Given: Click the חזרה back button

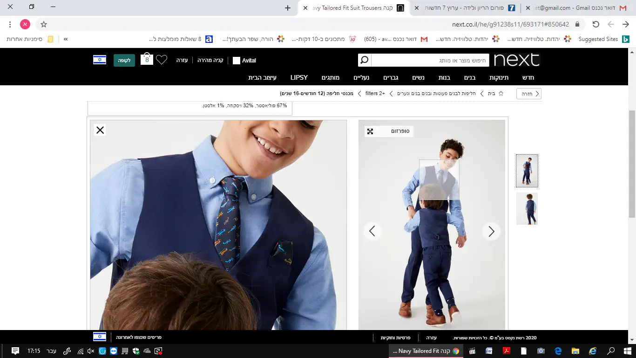Looking at the screenshot, I should click(529, 94).
